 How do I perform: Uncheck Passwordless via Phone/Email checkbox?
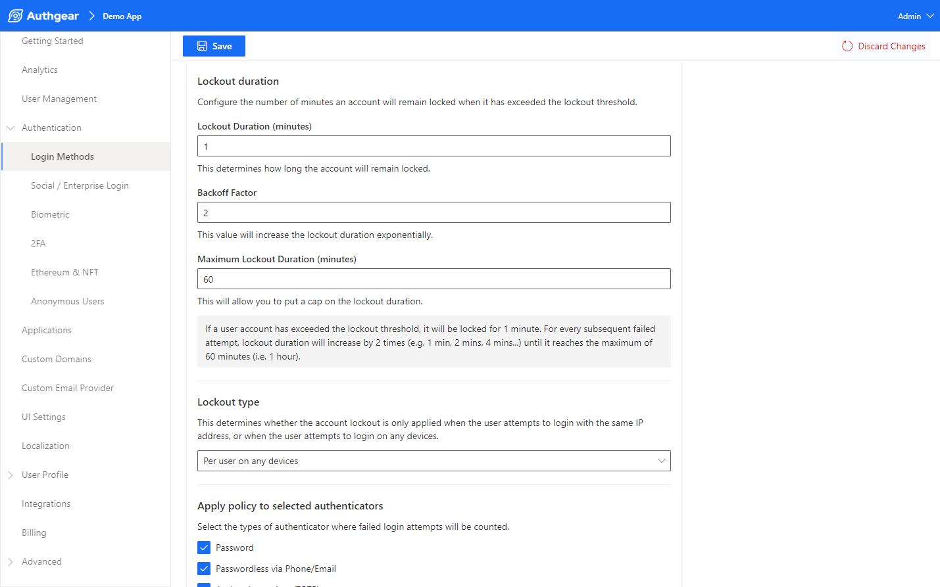click(204, 569)
